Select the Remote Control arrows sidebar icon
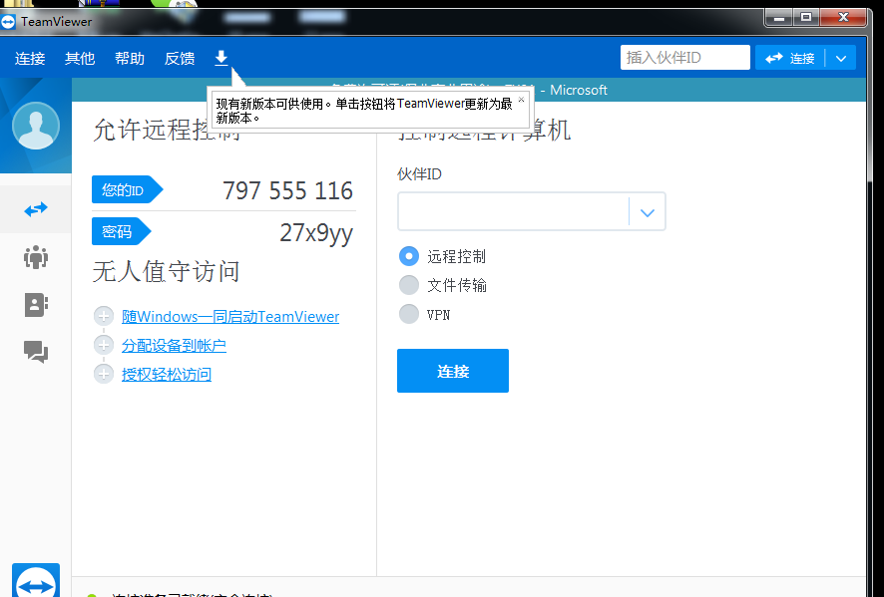This screenshot has width=884, height=597. coord(36,209)
